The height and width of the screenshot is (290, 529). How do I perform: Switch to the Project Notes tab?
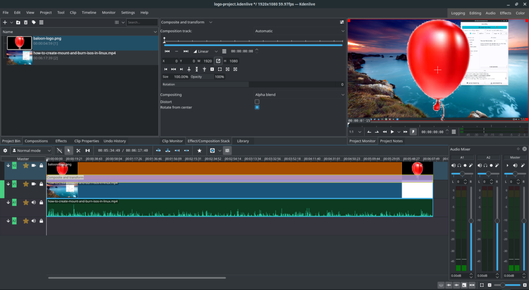(391, 141)
